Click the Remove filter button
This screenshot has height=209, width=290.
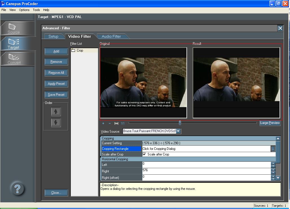click(x=56, y=62)
